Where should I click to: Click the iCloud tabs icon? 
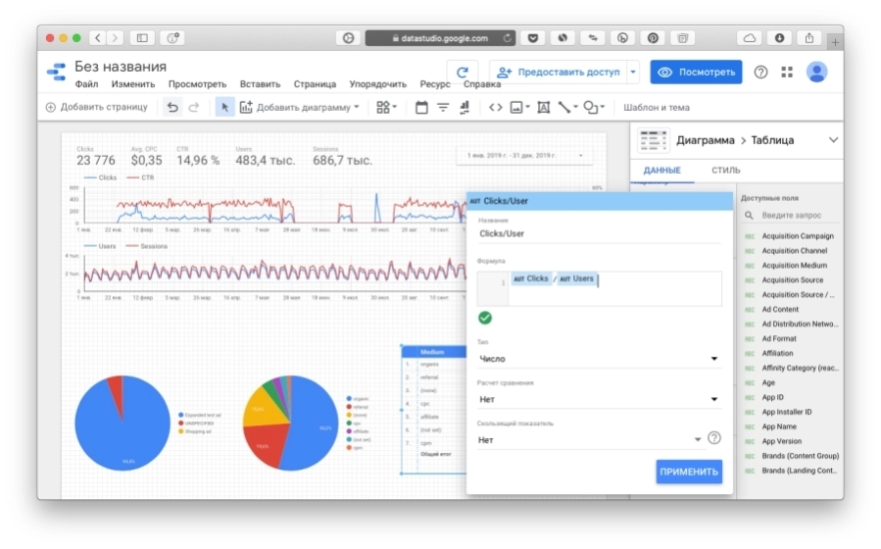(749, 38)
